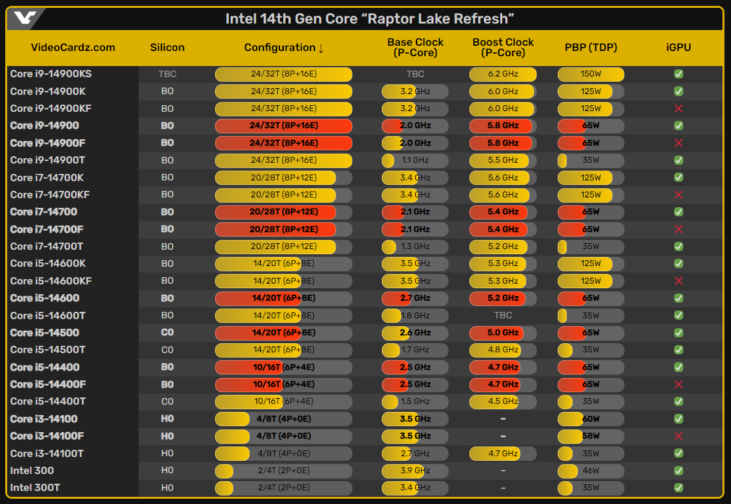Click the Core i5-14500T row name
Viewport: 731px width, 504px height.
pyautogui.click(x=48, y=350)
